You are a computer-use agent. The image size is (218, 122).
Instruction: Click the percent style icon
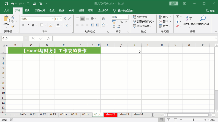click(121, 22)
